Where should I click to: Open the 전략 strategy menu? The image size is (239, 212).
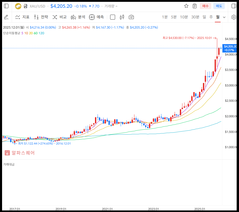tap(41, 17)
